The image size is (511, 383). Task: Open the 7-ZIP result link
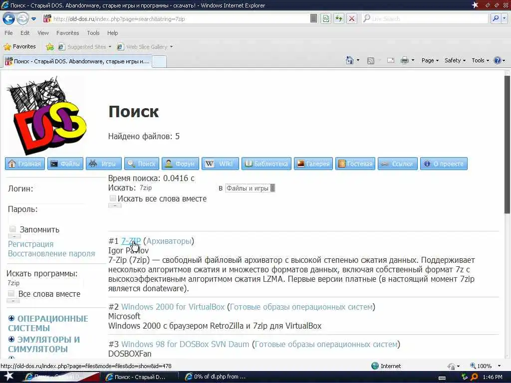point(131,241)
